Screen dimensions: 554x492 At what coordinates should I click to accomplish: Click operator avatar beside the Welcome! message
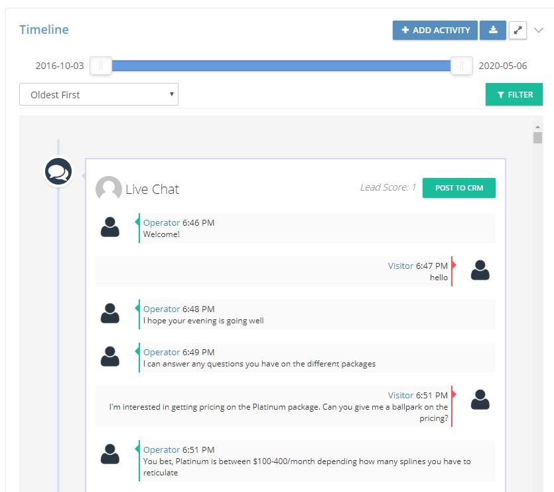pos(110,226)
